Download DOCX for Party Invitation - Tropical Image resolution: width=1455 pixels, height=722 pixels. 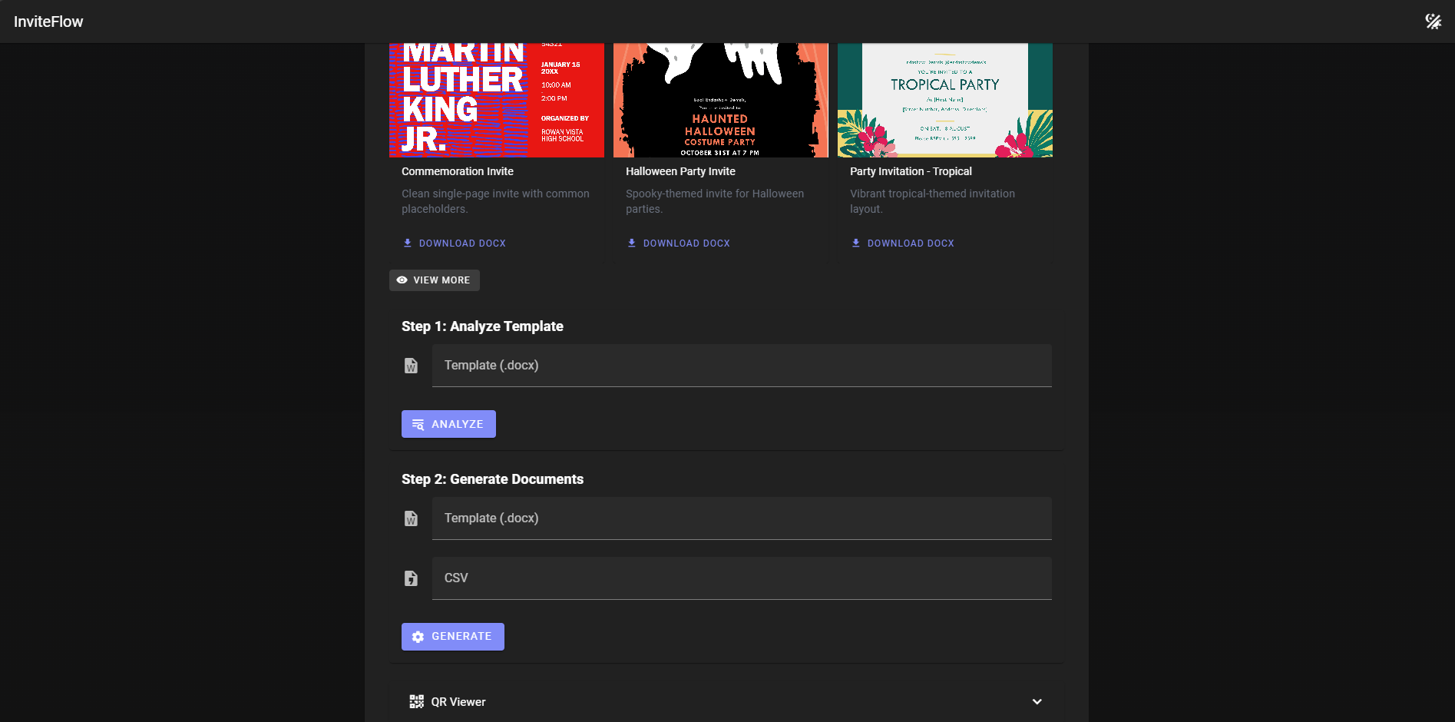coord(903,243)
